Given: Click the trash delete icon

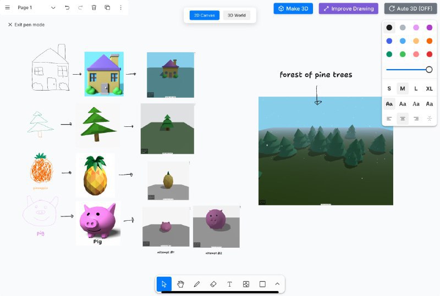Looking at the screenshot, I should (94, 8).
